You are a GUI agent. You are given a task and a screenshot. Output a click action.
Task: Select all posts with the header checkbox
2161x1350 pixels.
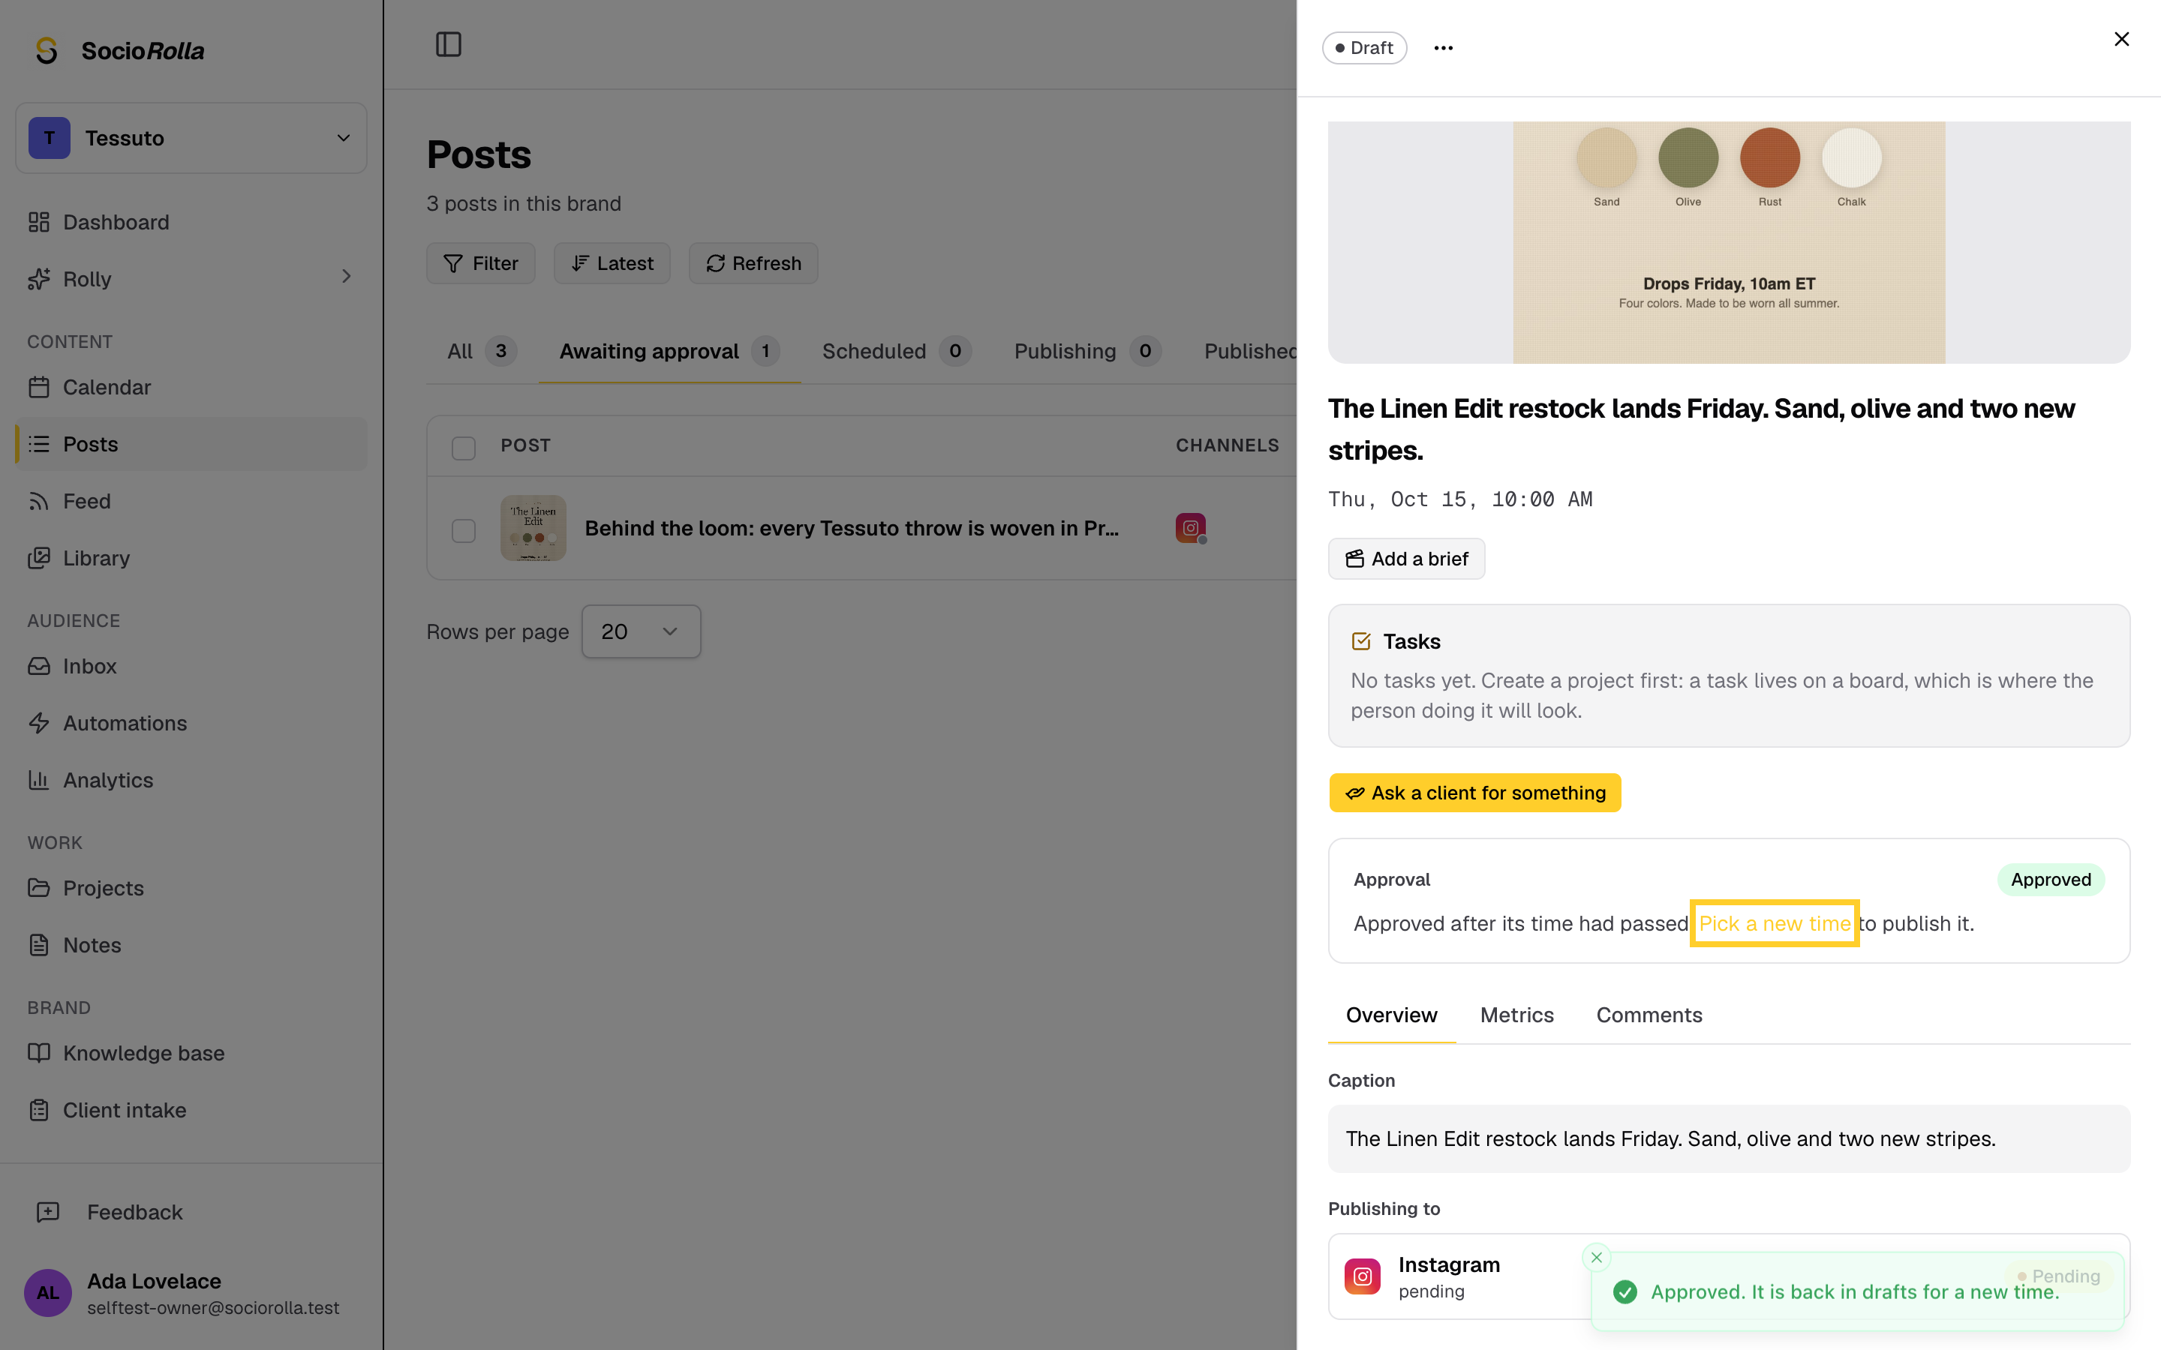(x=464, y=447)
